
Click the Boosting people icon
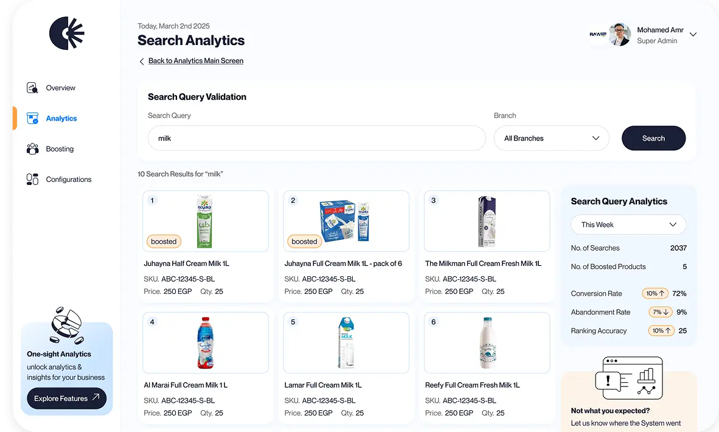pos(33,149)
